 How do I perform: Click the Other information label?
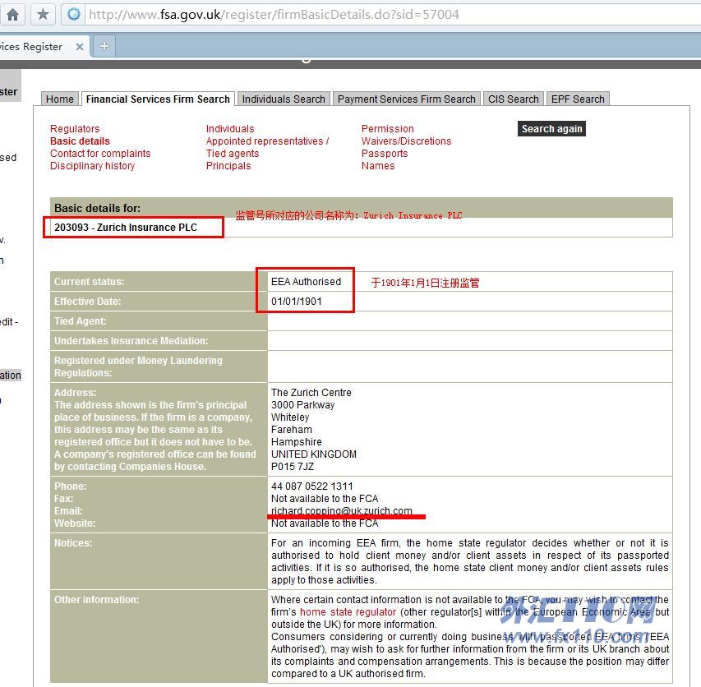(x=97, y=600)
